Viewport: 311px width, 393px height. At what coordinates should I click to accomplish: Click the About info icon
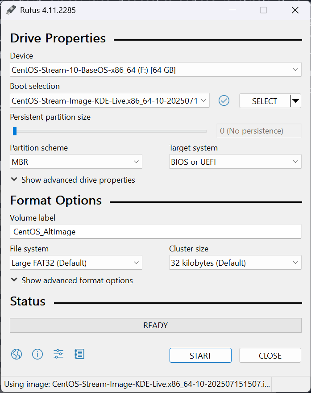pyautogui.click(x=37, y=355)
